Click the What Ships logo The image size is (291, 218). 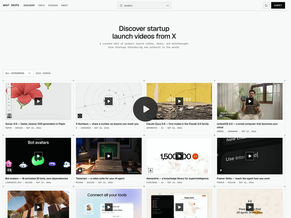pyautogui.click(x=11, y=5)
